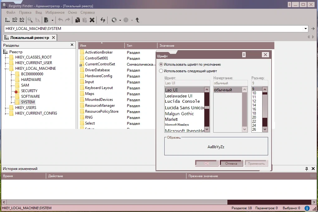Select Malgun Gothic in the font list
318x212 pixels.
coord(179,114)
